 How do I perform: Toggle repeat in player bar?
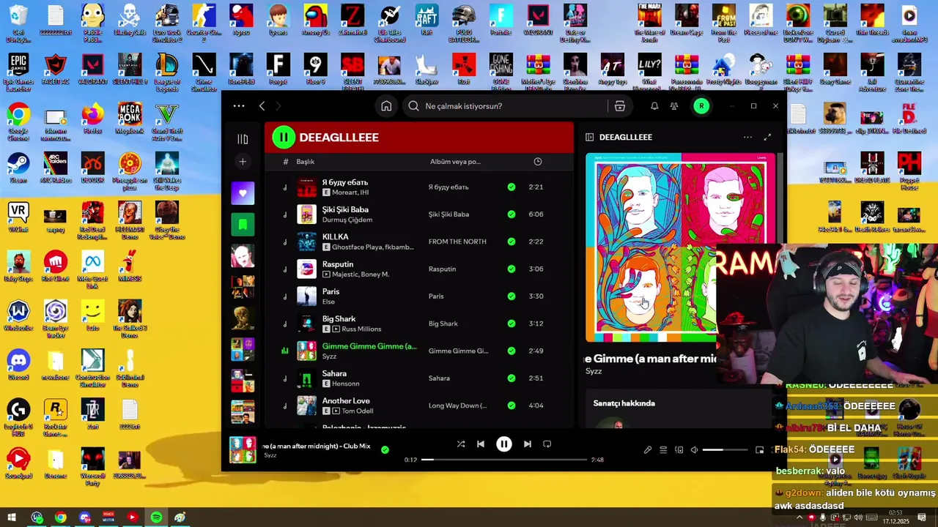547,444
